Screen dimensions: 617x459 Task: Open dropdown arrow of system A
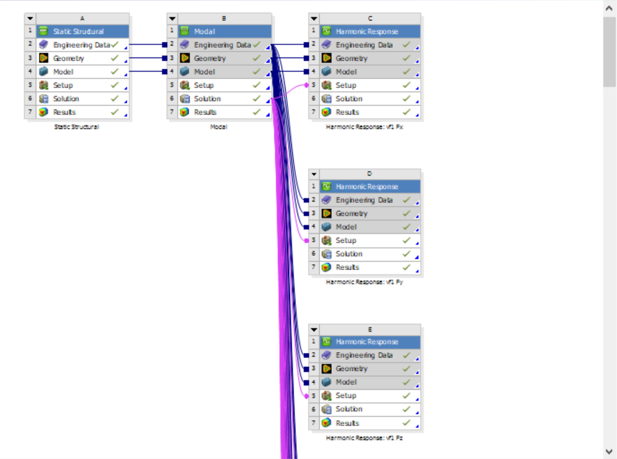tap(30, 19)
